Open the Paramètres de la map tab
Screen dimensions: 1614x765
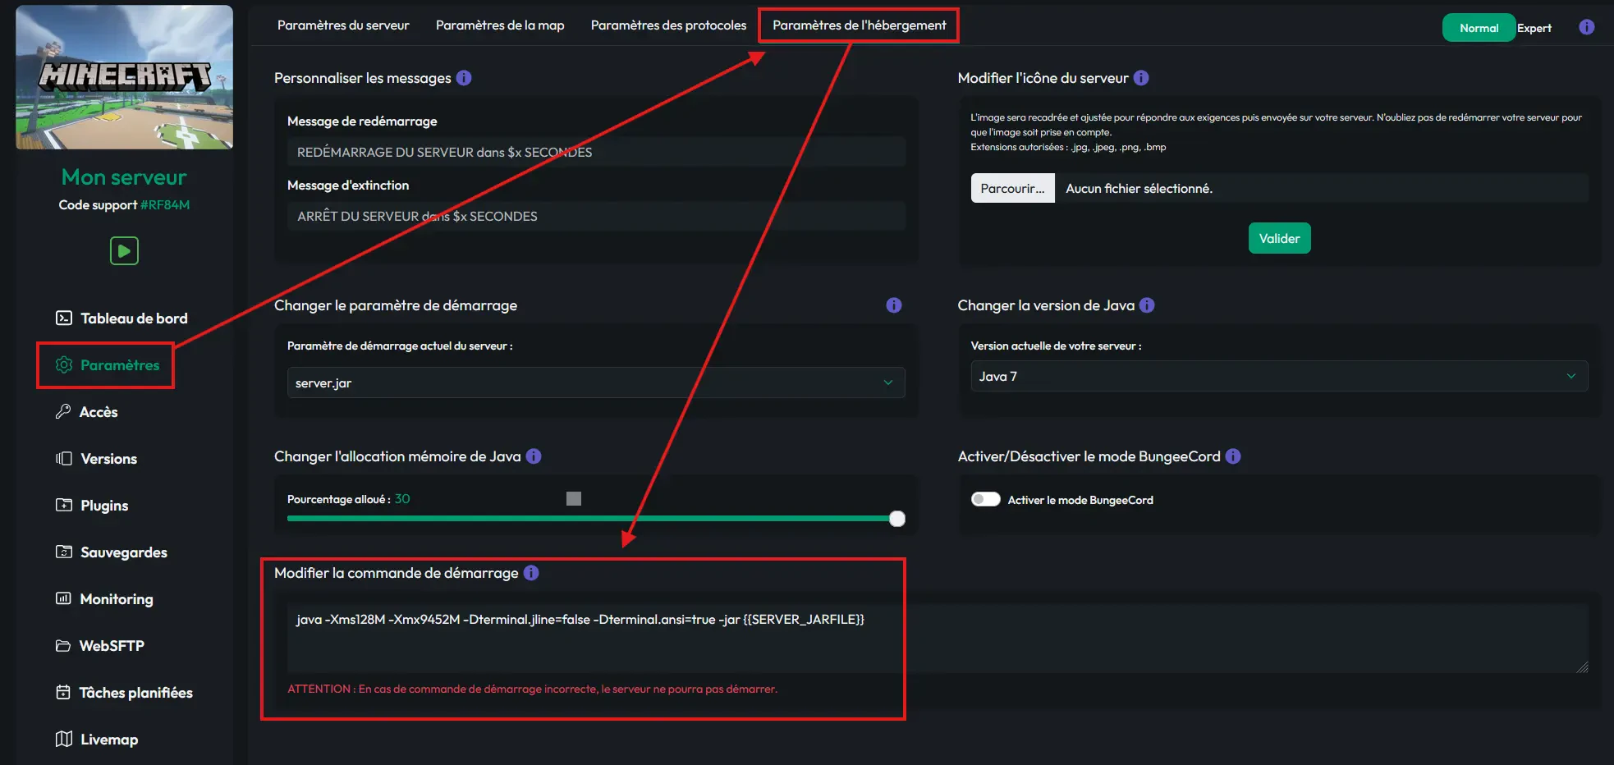(500, 25)
